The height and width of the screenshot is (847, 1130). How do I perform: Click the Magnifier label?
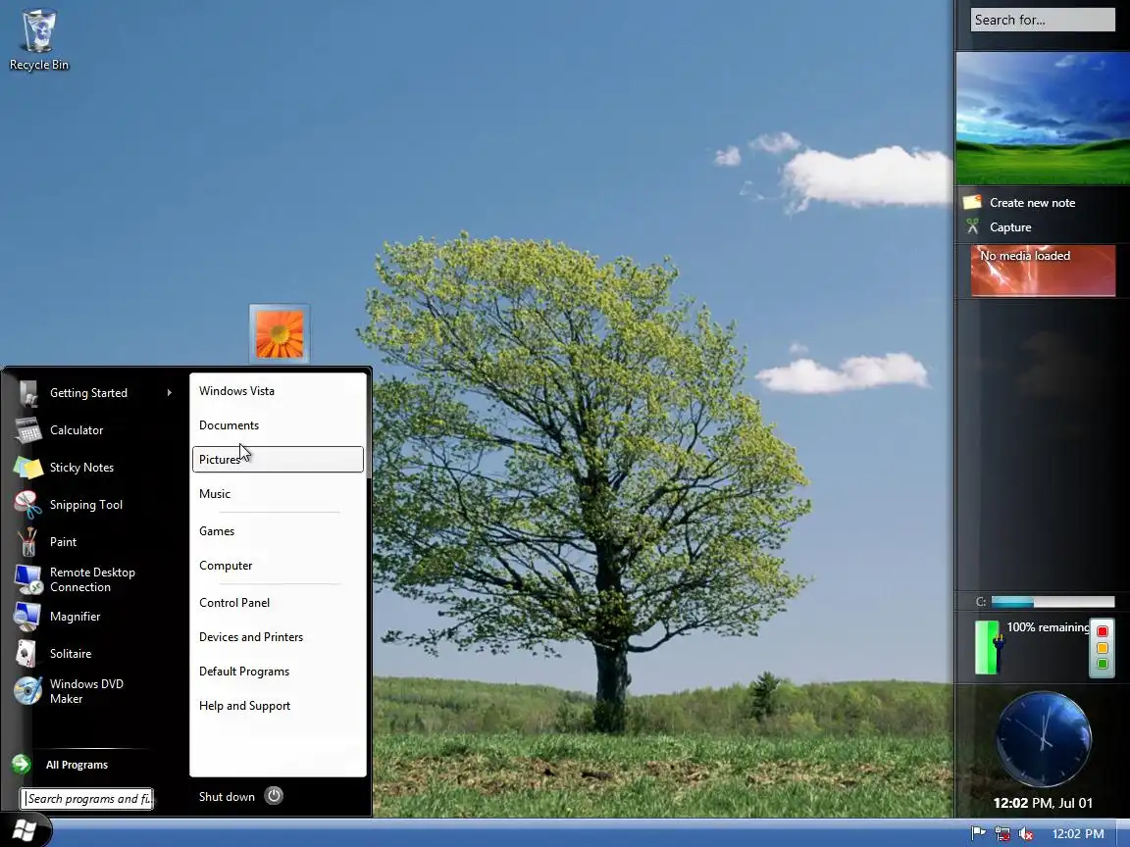[75, 618]
